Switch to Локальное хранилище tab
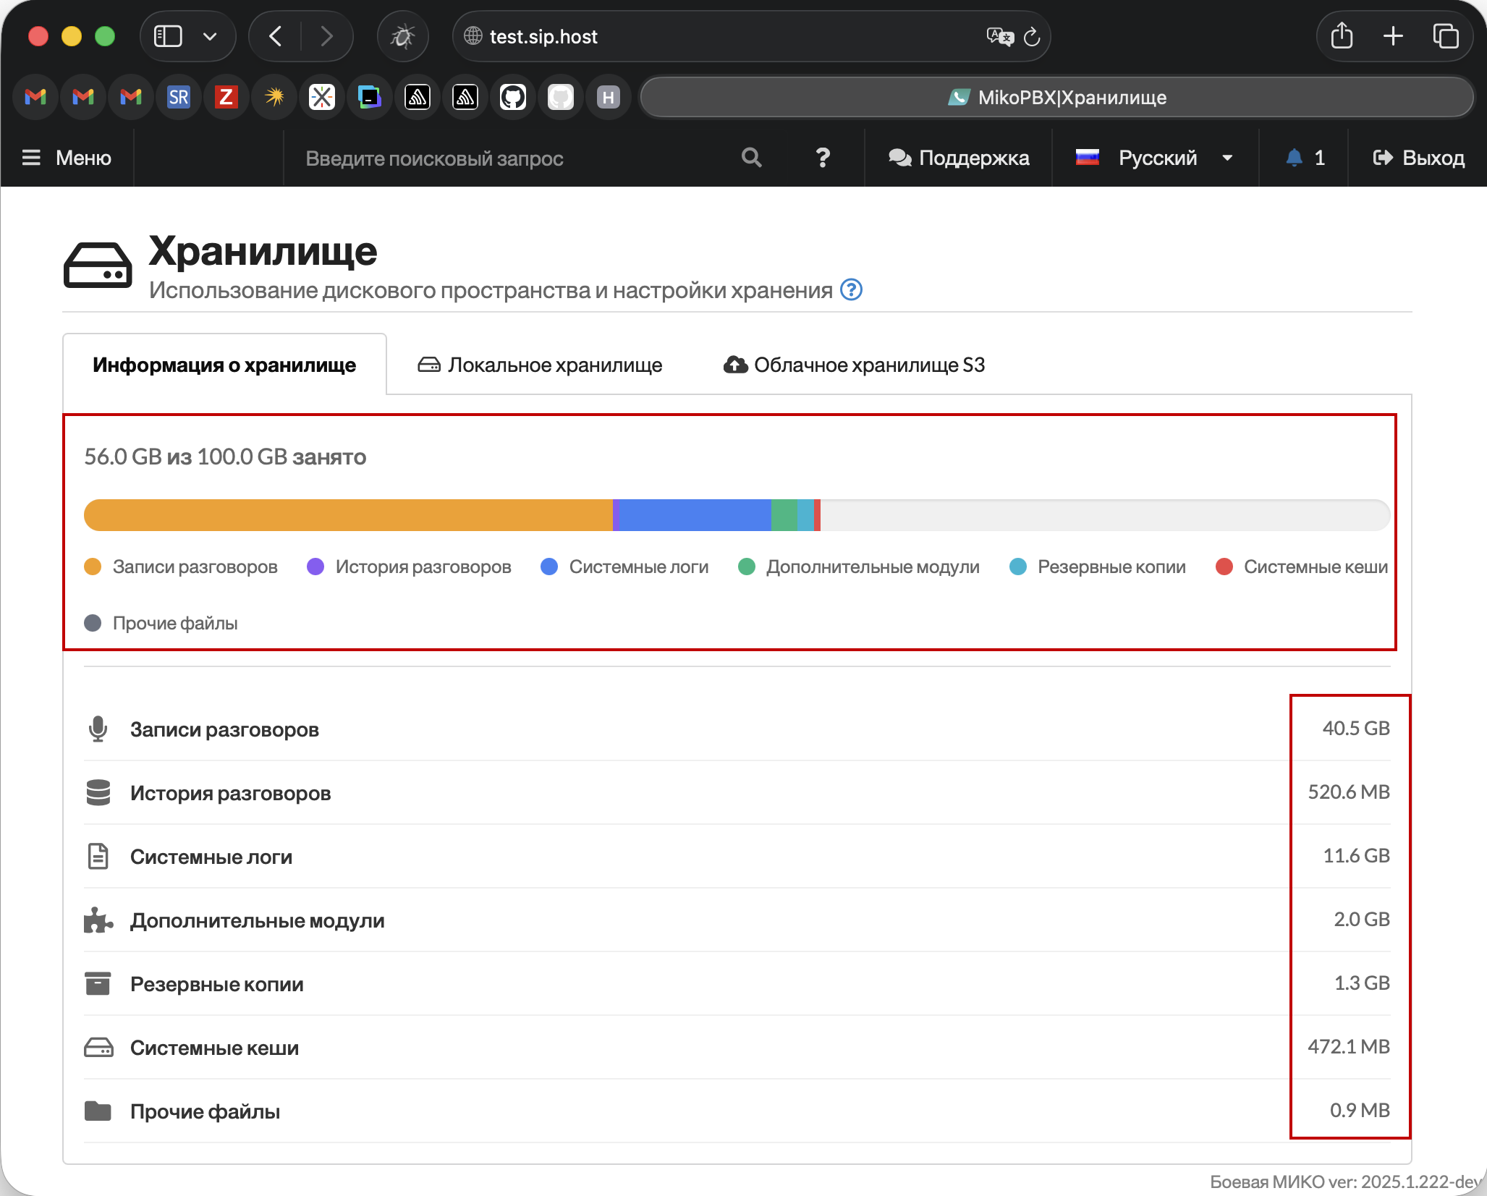This screenshot has width=1487, height=1196. pos(540,365)
